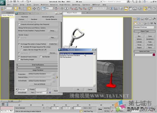This screenshot has height=113, width=157.
Task: Click the Align tool icon
Action: tap(116, 9)
